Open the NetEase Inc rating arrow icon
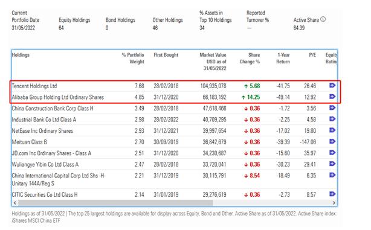 pyautogui.click(x=332, y=130)
